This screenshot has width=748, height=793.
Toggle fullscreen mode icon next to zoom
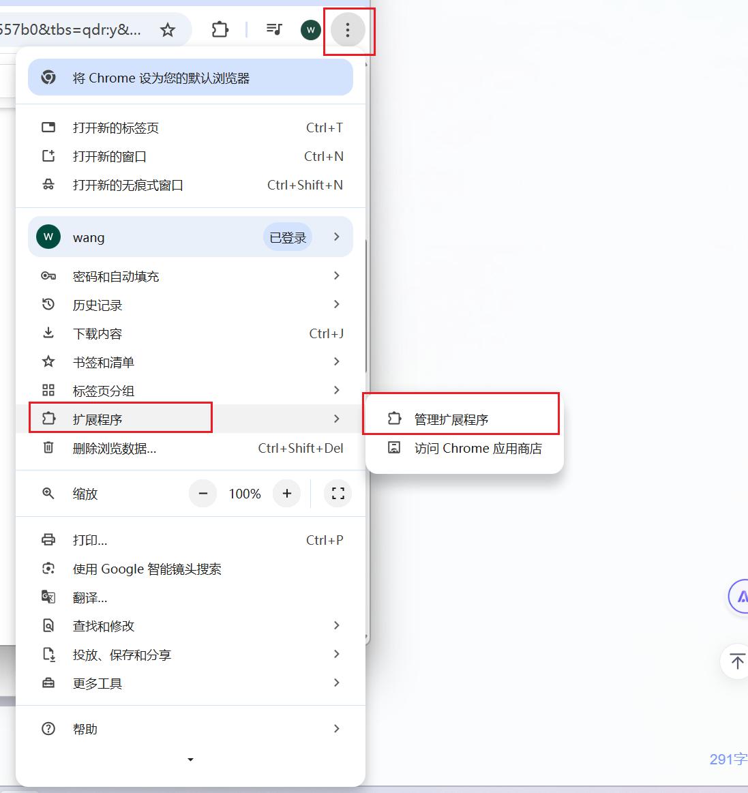(x=338, y=494)
